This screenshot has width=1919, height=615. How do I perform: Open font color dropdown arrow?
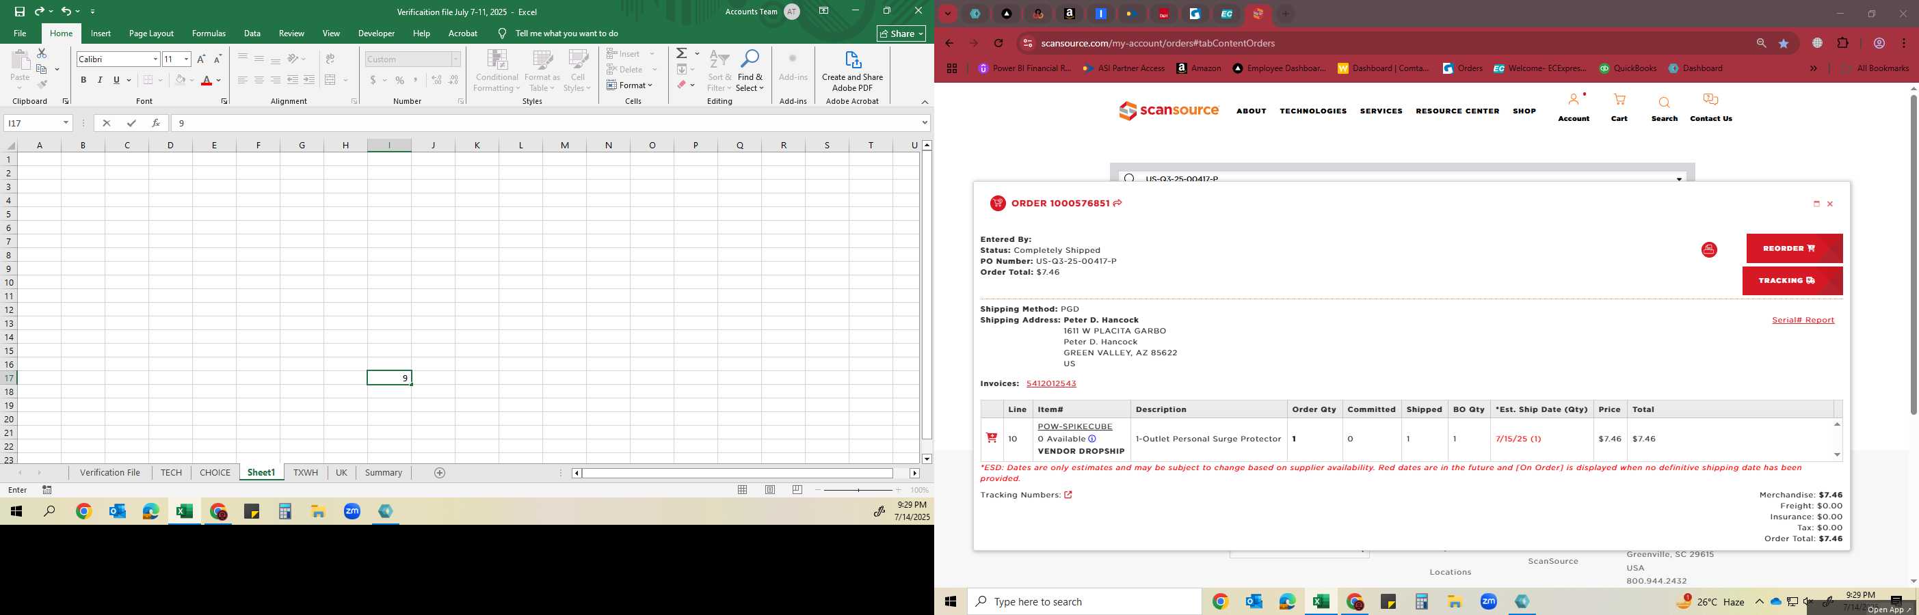coord(219,81)
